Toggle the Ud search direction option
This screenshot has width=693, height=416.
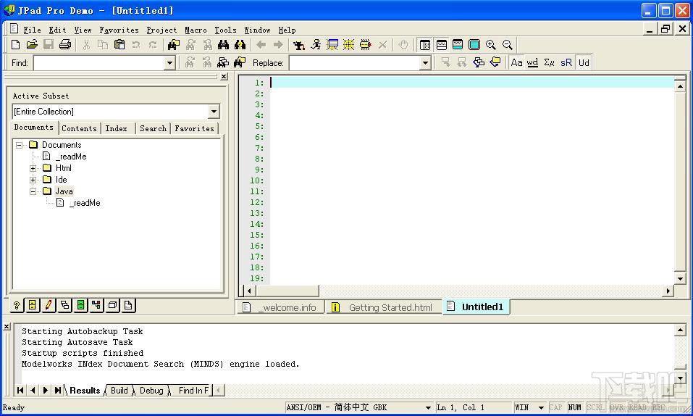[x=584, y=62]
